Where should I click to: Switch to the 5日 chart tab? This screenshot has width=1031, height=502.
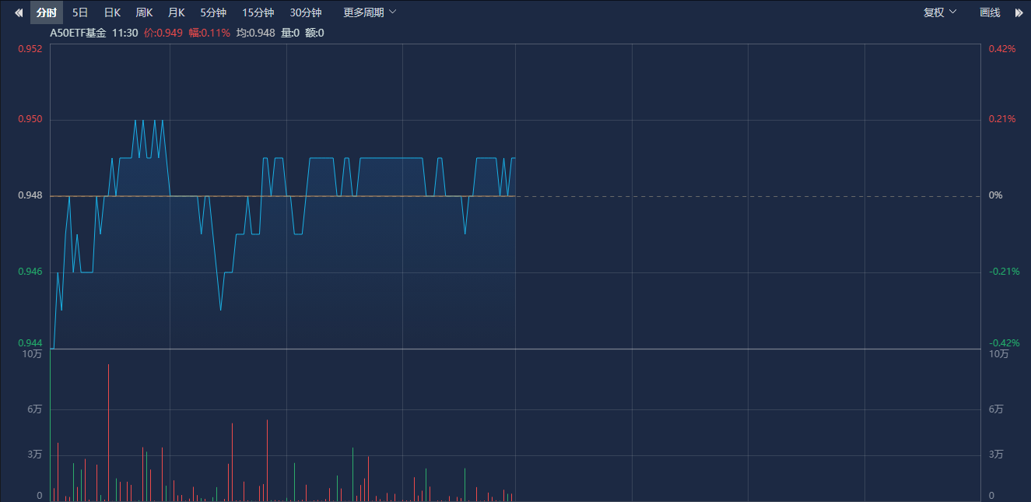(x=80, y=12)
